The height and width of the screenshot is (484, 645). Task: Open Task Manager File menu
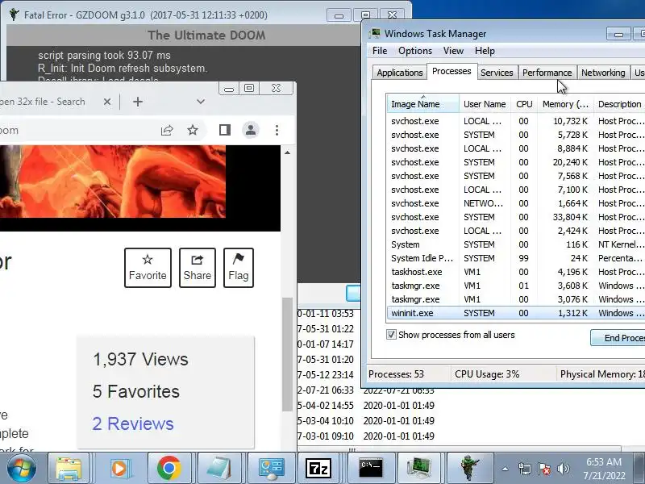[x=380, y=51]
